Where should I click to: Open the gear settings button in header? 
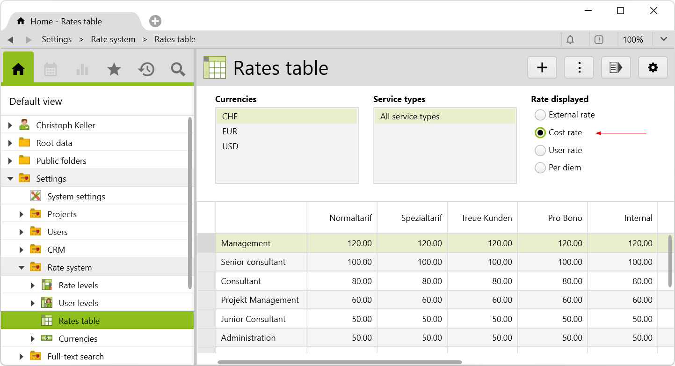(653, 68)
